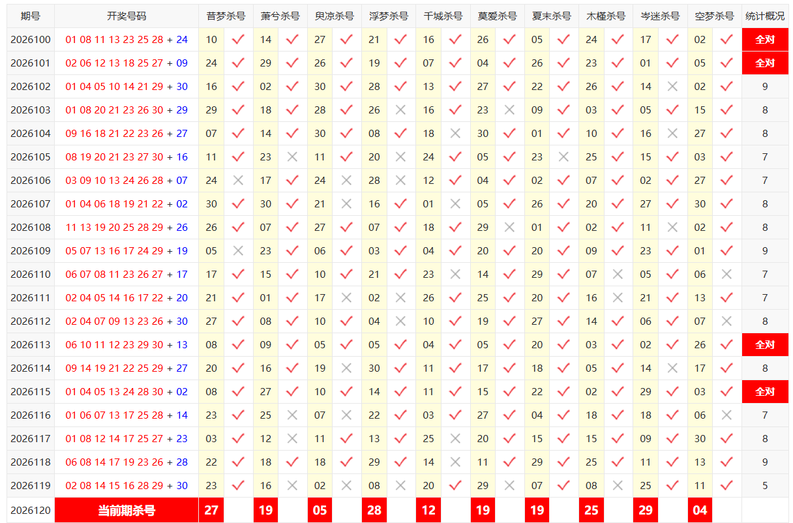
Task: Click the X mark for 莫爱杀号 in row 2026103
Action: point(509,110)
